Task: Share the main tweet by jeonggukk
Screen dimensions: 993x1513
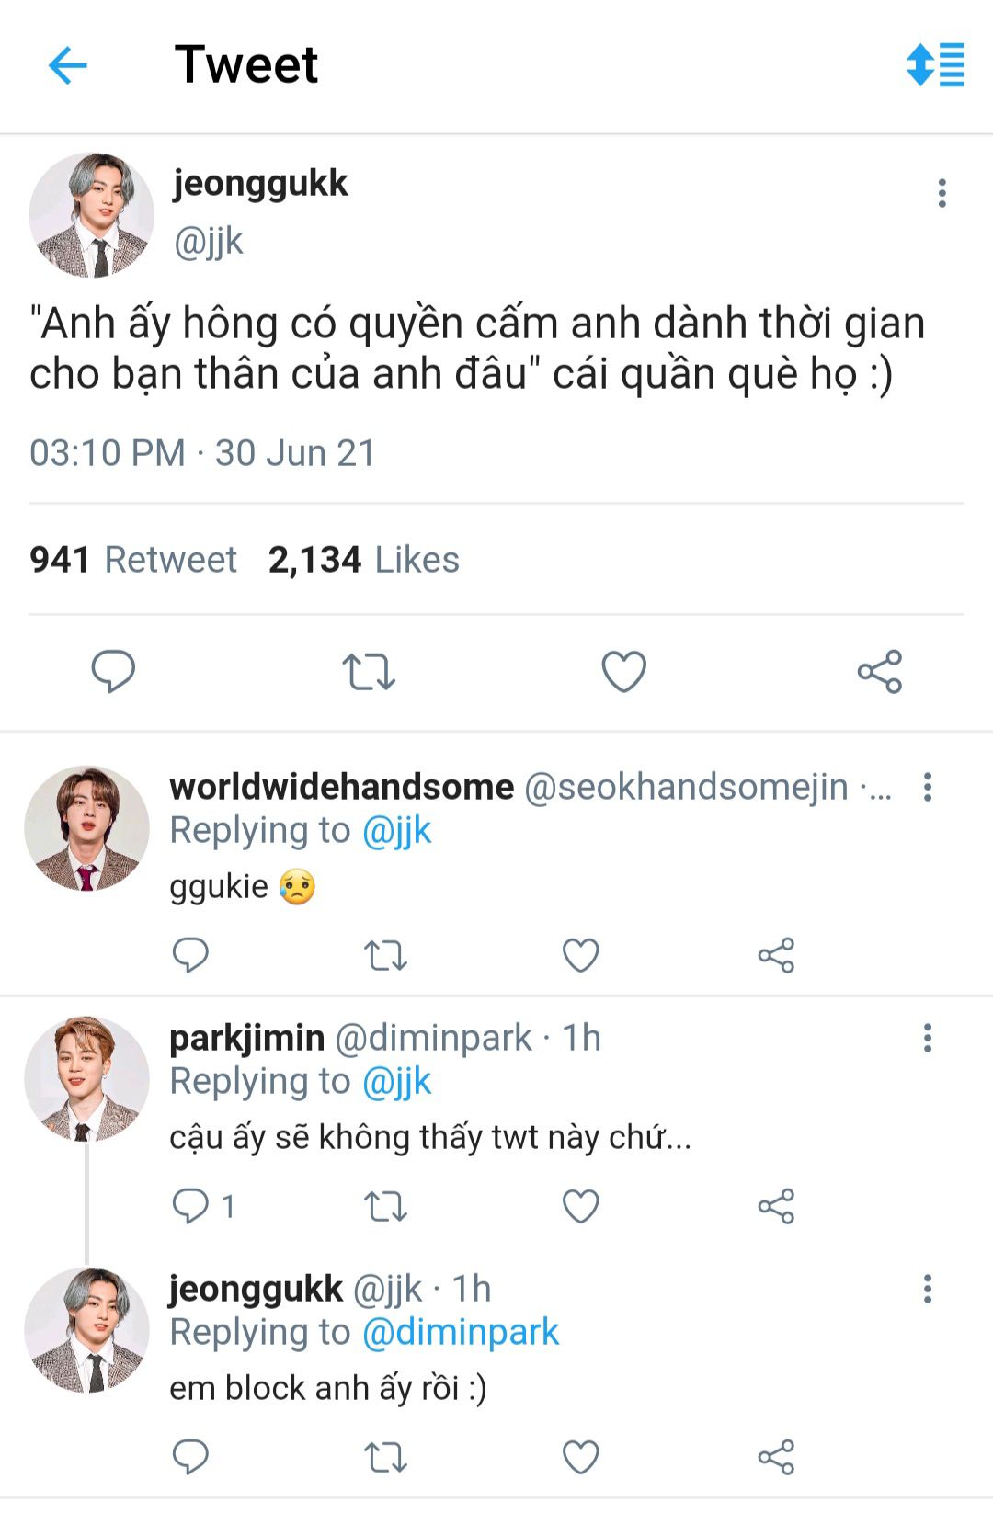Action: click(880, 671)
